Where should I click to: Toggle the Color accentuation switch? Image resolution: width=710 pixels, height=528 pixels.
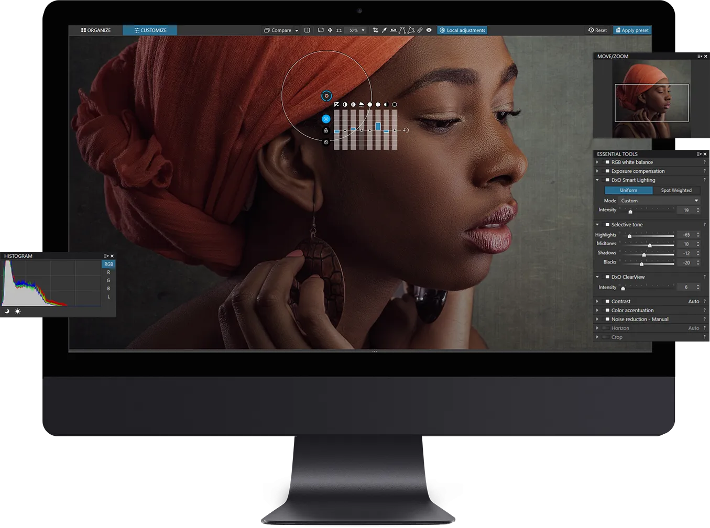coord(607,311)
